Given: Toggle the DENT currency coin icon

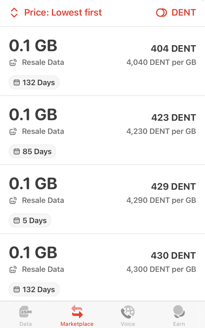Looking at the screenshot, I should click(161, 13).
